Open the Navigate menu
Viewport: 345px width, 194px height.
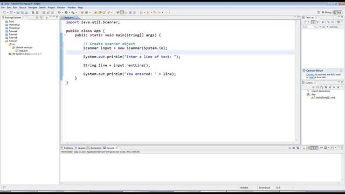tap(32, 8)
